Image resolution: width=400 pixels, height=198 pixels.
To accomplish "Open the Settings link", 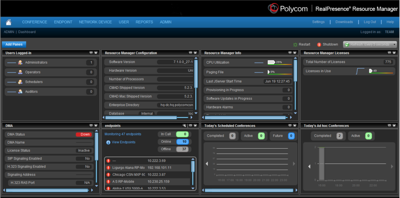I will pyautogui.click(x=318, y=22).
